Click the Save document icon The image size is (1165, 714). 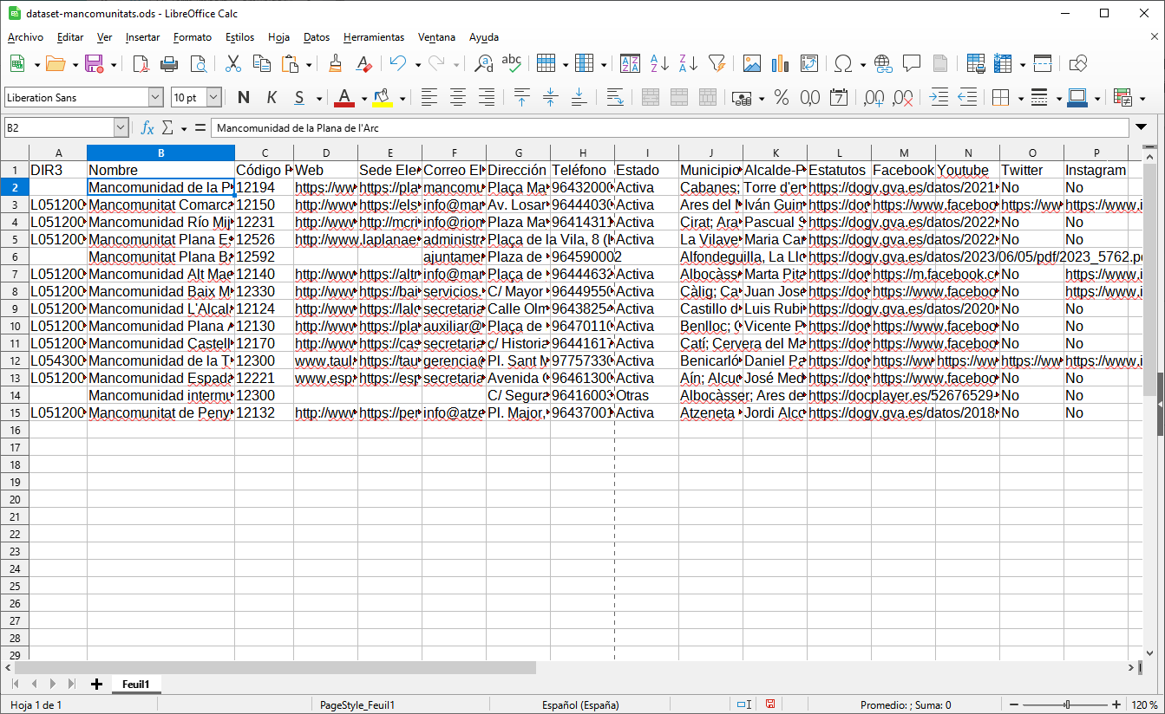[x=94, y=63]
